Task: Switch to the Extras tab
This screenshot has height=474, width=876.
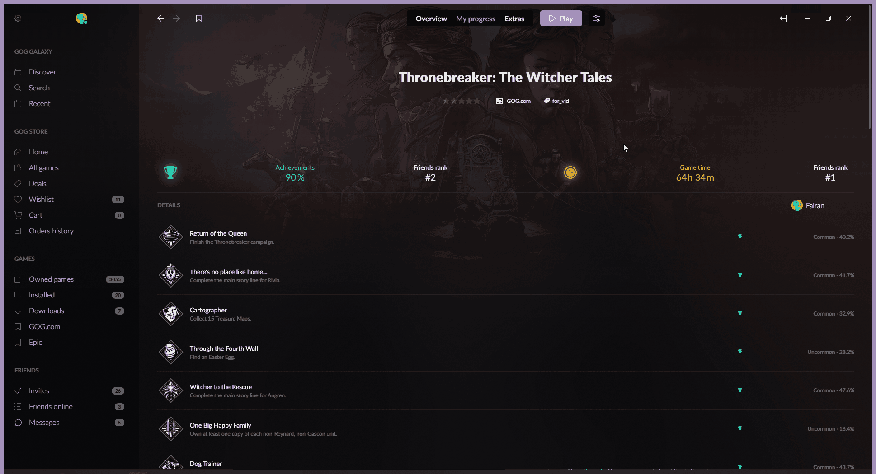Action: click(514, 19)
